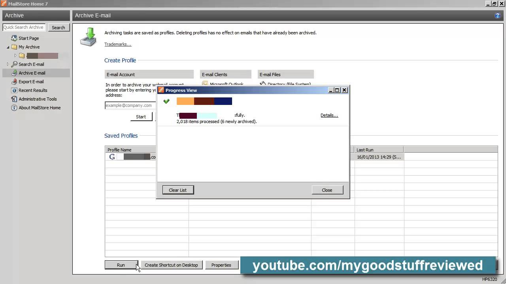Viewport: 506px width, 284px height.
Task: Select Archive E-mail in sidebar
Action: coord(32,73)
